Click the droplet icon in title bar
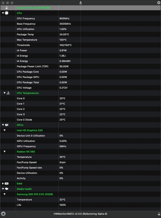The height and width of the screenshot is (218, 161). coord(80,3)
